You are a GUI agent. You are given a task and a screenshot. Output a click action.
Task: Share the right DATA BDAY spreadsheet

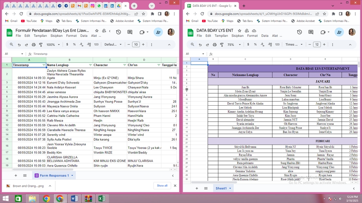339,32
